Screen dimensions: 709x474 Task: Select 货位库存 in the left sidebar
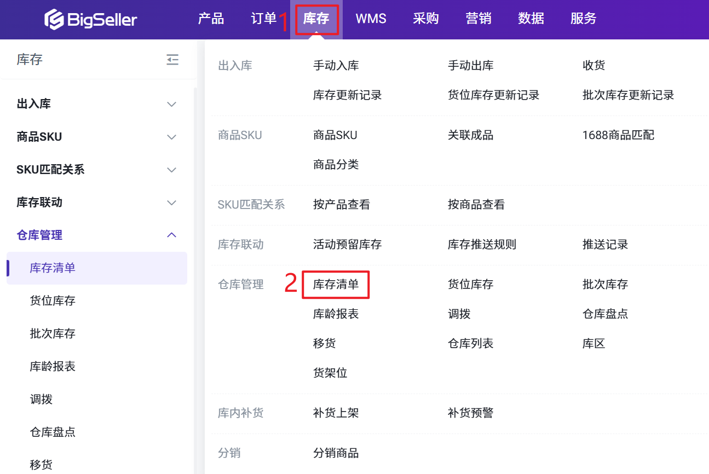[x=53, y=300]
